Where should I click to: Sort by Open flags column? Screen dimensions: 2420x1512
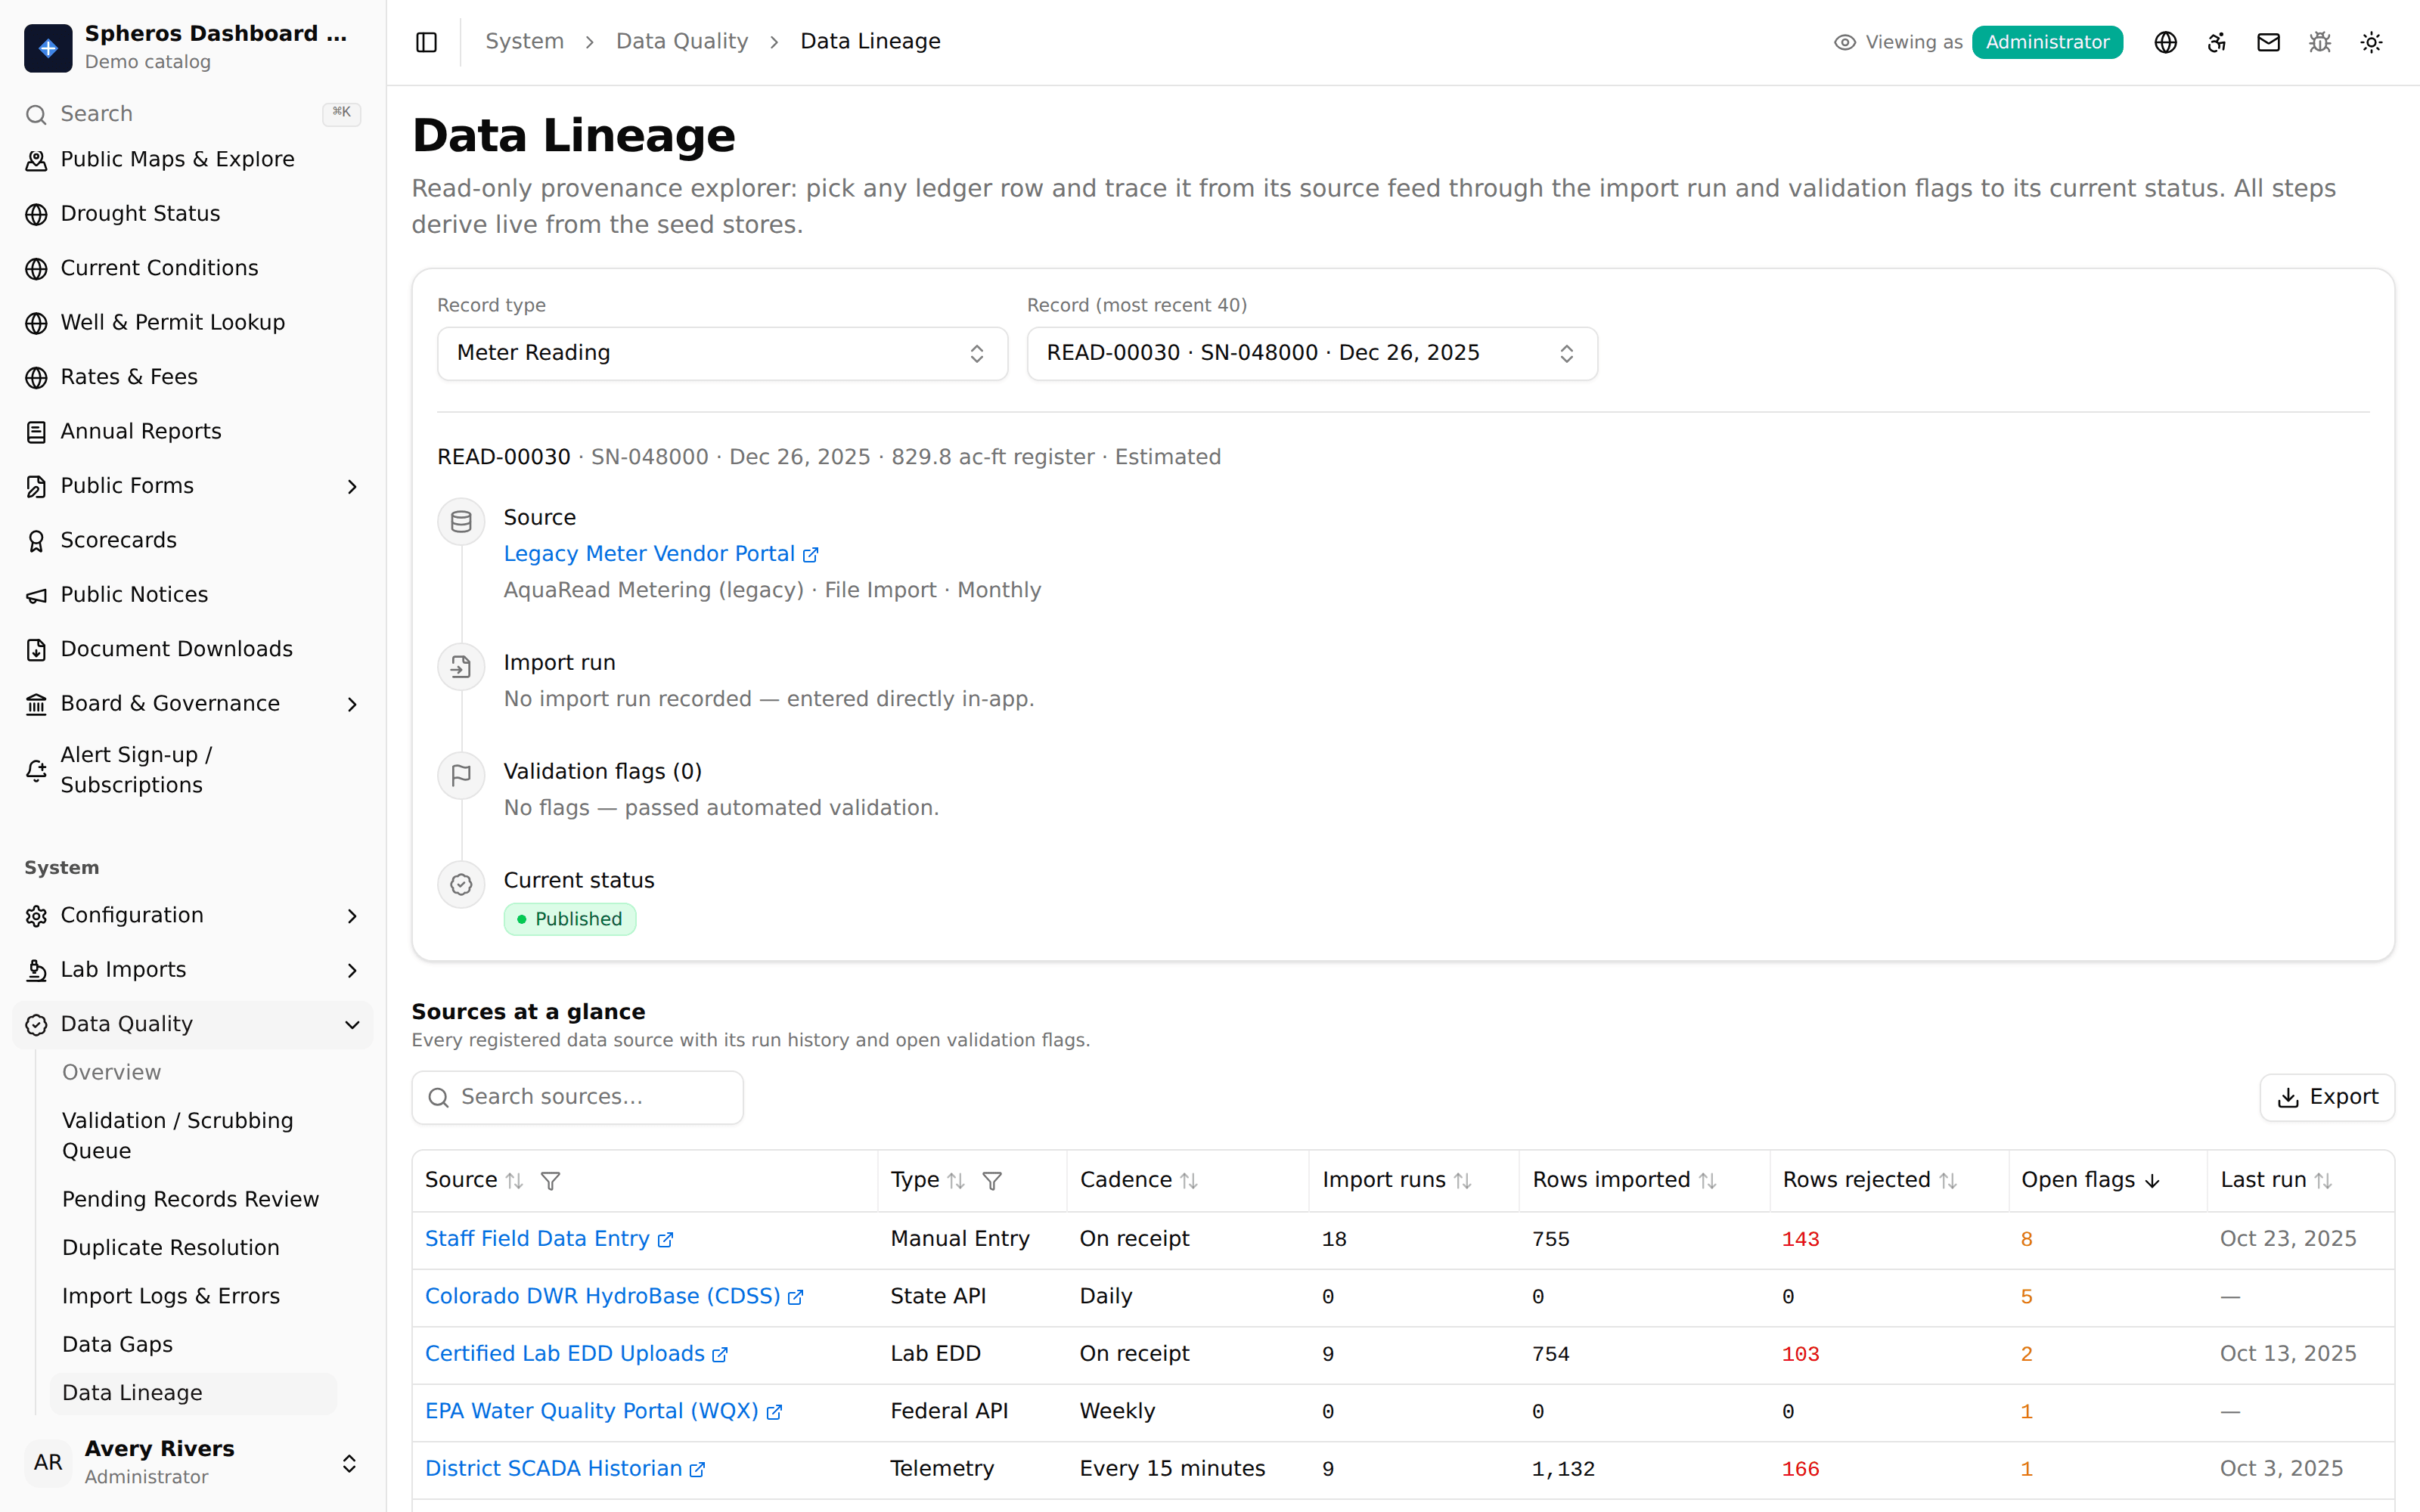[2152, 1181]
